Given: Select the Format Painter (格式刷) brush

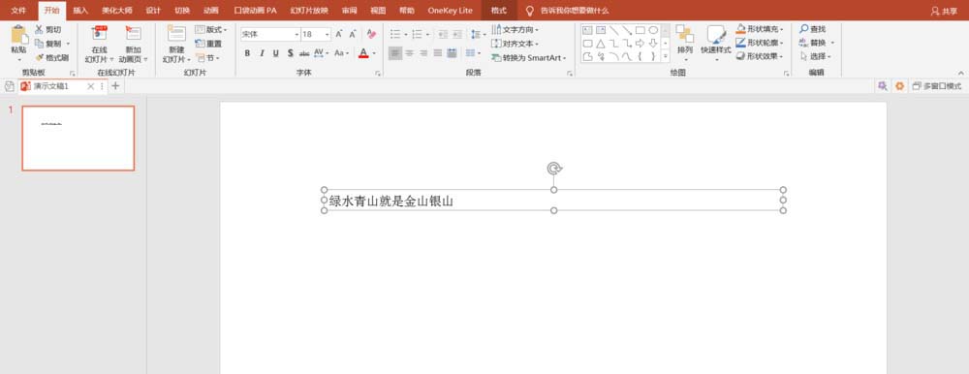Looking at the screenshot, I should click(x=39, y=57).
